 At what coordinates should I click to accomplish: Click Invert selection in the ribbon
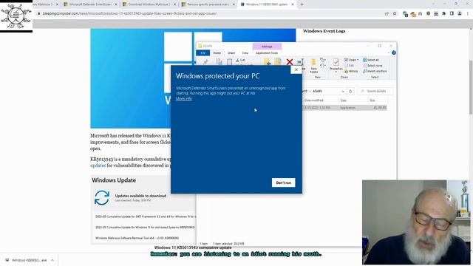375,71
